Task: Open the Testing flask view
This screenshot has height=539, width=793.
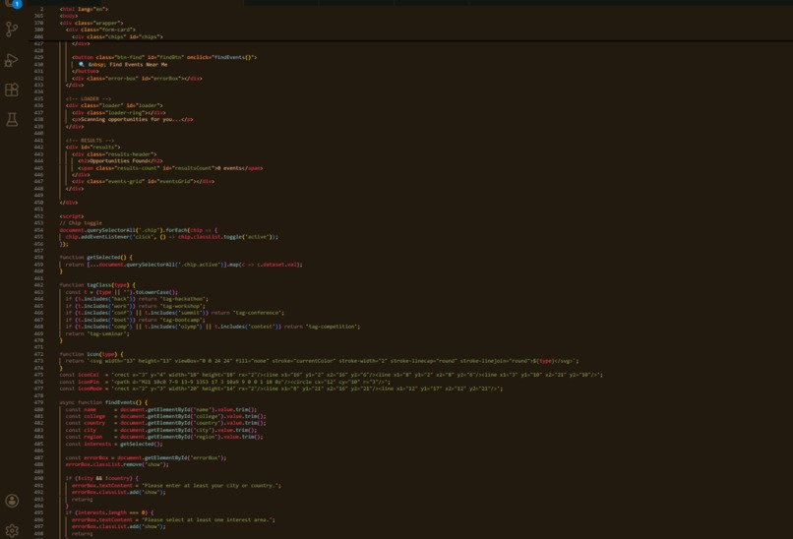Action: pos(12,120)
